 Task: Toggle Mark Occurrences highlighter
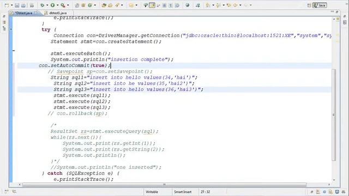(x=152, y=5)
